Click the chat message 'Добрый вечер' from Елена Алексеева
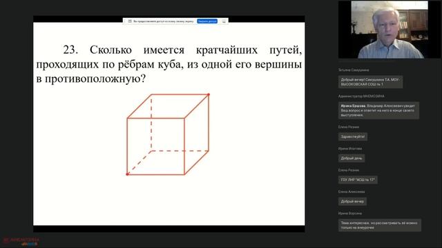Viewport: 442px width, 248px height. coord(352,201)
